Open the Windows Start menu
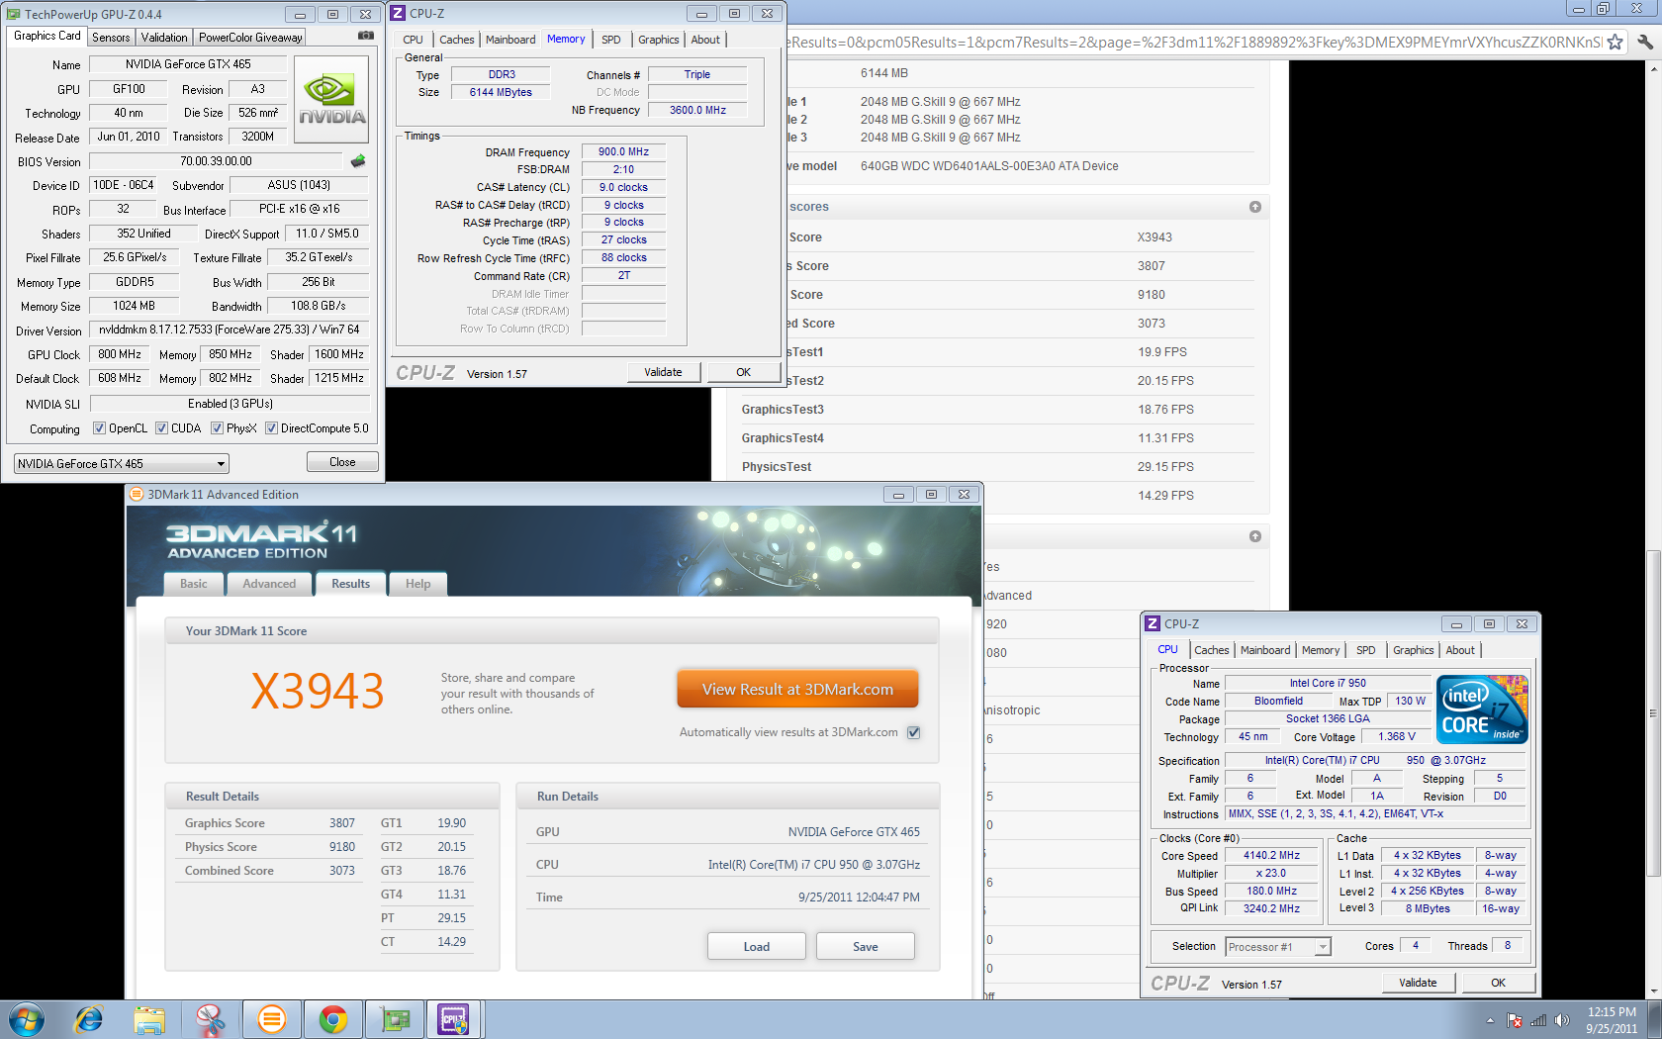The image size is (1662, 1039). [x=27, y=1019]
